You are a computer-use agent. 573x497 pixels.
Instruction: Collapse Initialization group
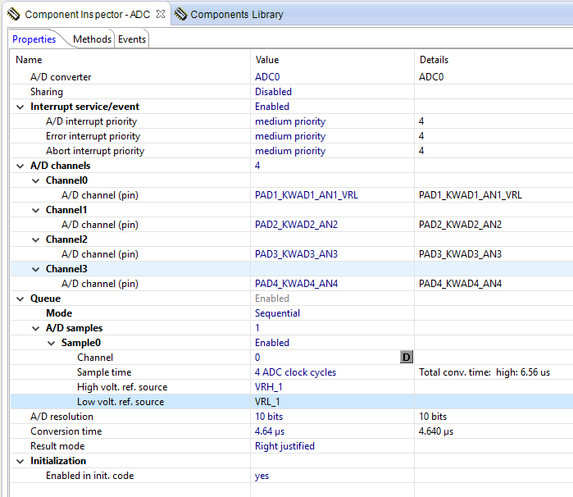tap(20, 461)
